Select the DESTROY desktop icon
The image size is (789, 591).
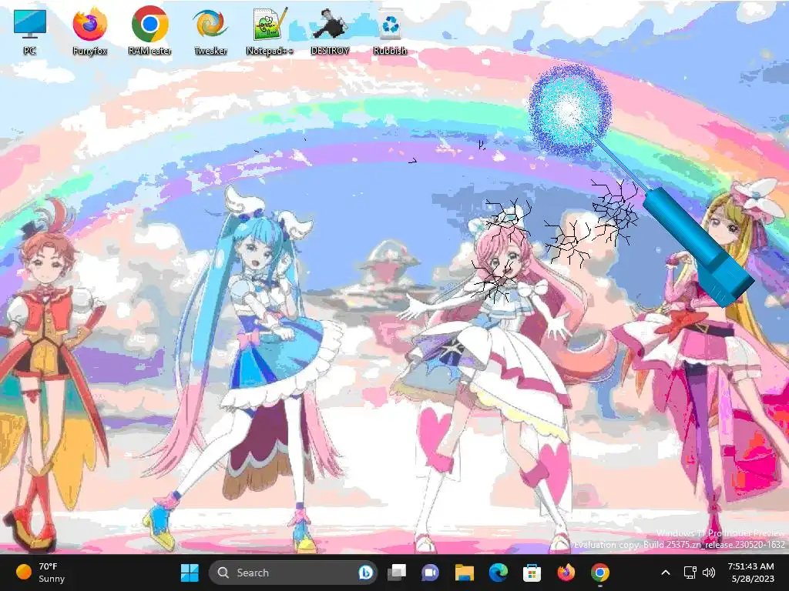pyautogui.click(x=330, y=31)
